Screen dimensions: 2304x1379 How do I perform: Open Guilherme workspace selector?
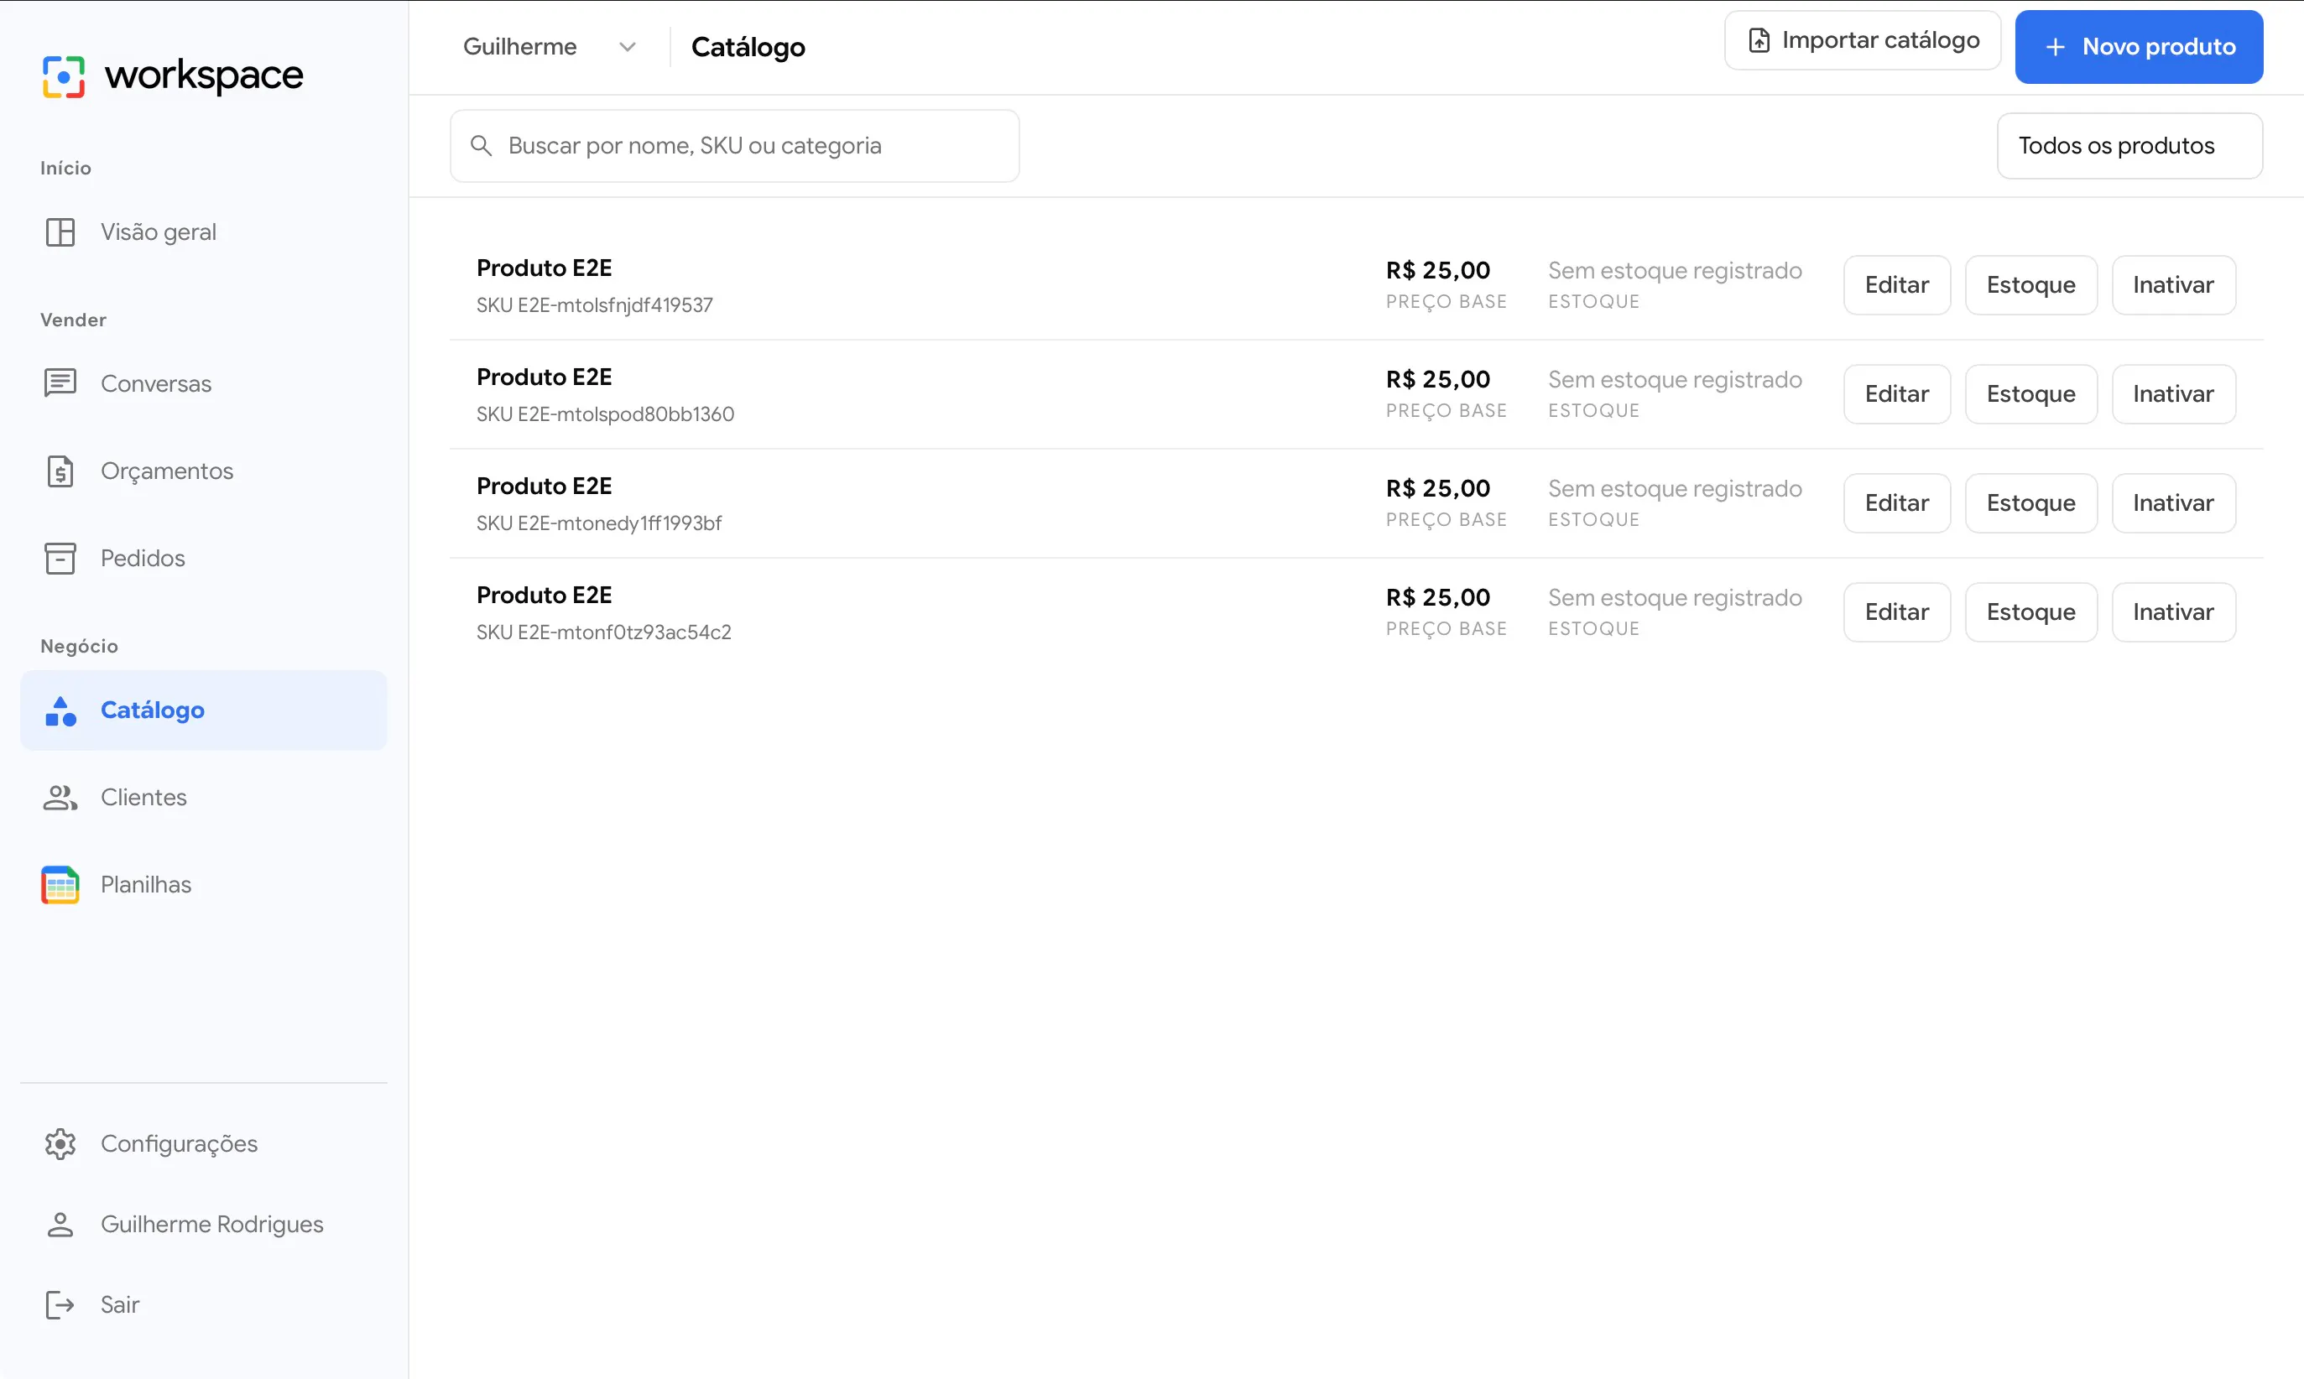pyautogui.click(x=550, y=47)
